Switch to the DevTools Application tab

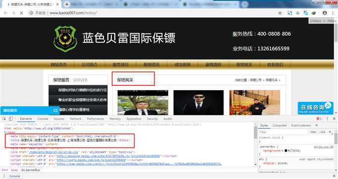pyautogui.click(x=134, y=119)
